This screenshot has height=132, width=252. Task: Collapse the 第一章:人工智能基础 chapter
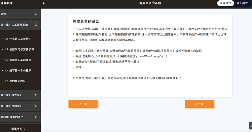coord(36,25)
